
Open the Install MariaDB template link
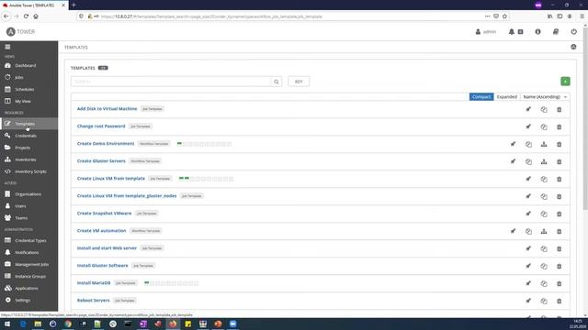pyautogui.click(x=94, y=283)
